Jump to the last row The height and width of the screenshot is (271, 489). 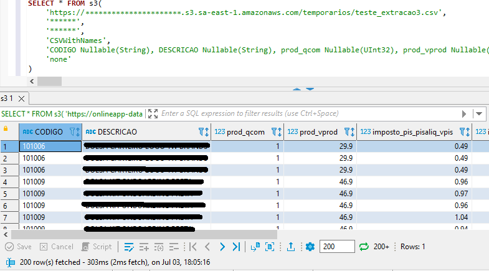click(236, 247)
